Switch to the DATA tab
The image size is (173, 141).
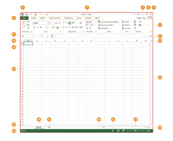pos(79,18)
